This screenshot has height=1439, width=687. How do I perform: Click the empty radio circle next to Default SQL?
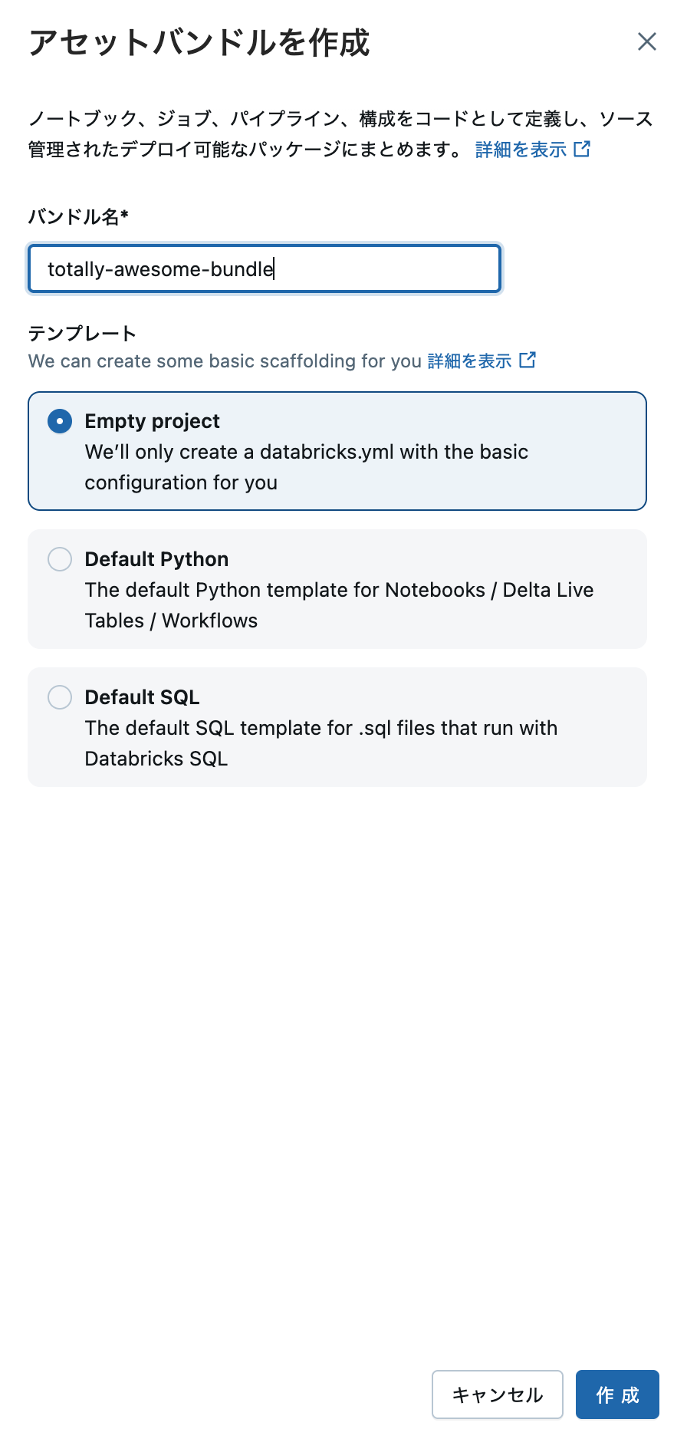click(x=59, y=696)
